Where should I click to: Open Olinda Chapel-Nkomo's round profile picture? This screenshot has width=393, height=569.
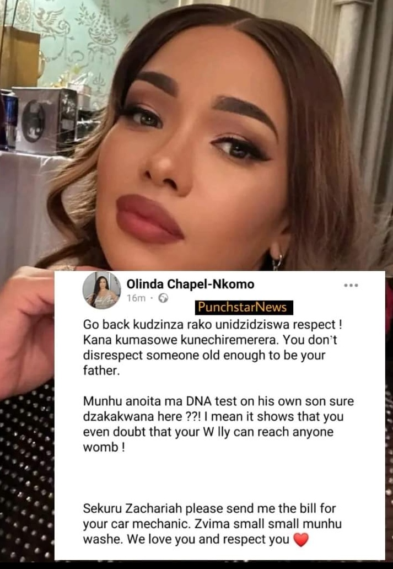[101, 291]
